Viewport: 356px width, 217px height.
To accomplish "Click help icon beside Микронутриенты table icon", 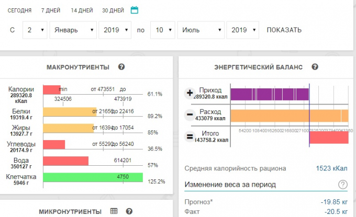I will pos(129,211).
